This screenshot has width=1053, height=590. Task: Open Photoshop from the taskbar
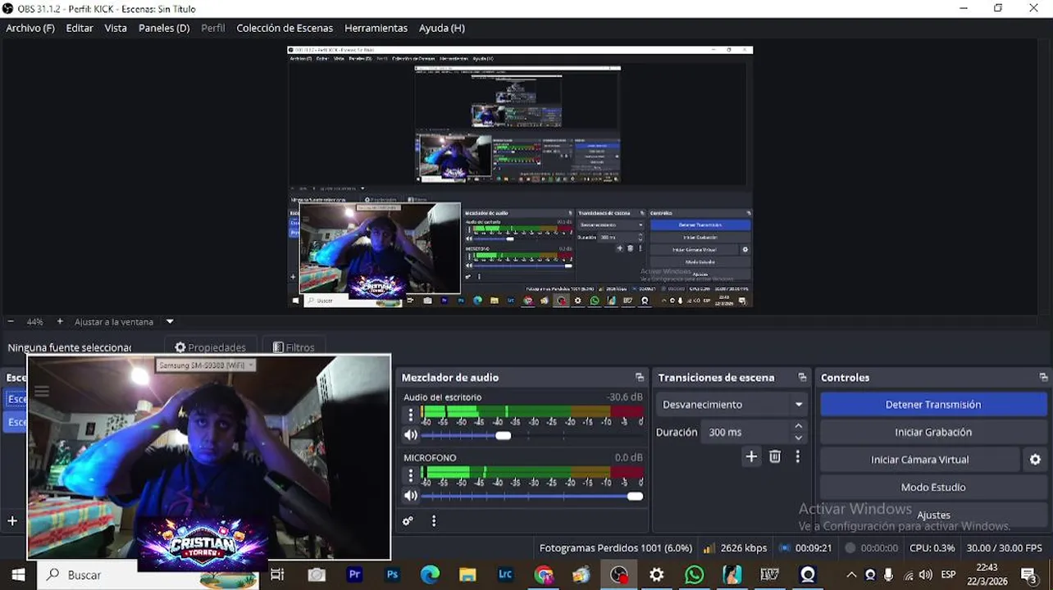pos(392,575)
